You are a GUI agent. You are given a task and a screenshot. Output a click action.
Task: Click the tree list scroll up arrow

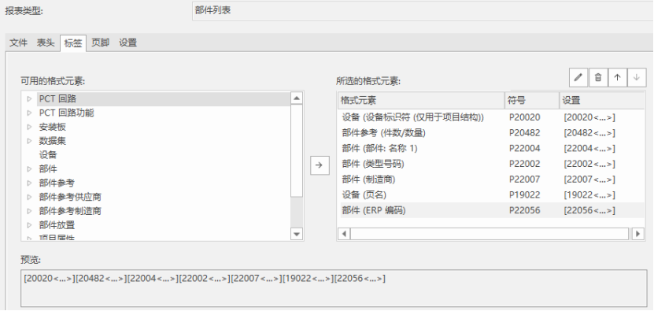click(297, 98)
